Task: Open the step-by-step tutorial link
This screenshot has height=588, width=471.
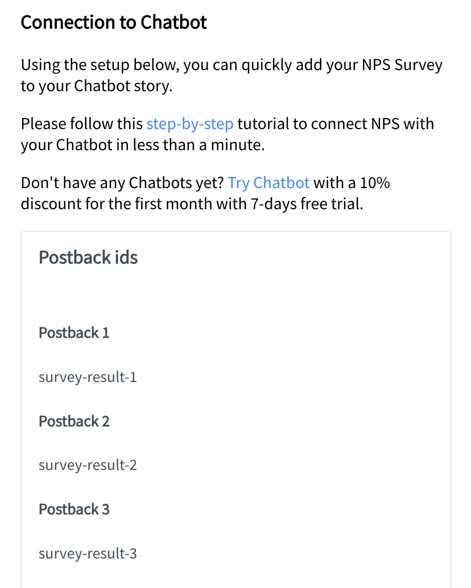Action: [190, 124]
